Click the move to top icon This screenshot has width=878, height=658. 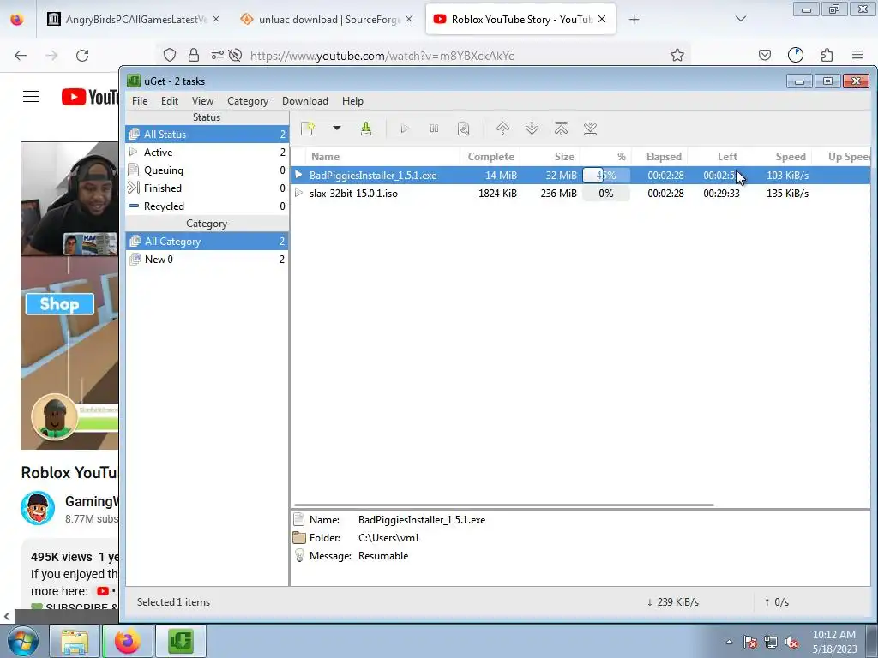click(561, 129)
